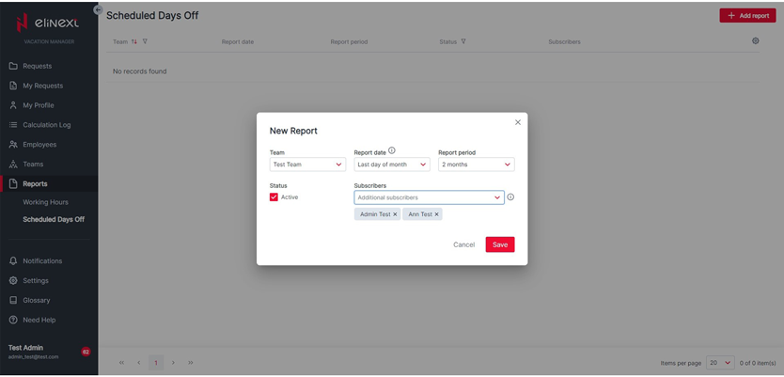
Task: Sort by Team column arrows
Action: [134, 41]
